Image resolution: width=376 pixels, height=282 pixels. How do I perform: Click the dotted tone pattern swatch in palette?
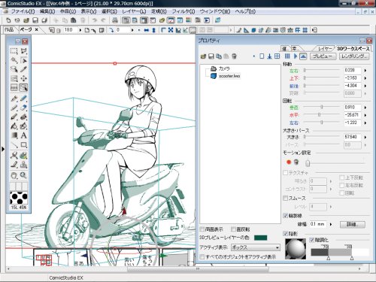click(19, 198)
